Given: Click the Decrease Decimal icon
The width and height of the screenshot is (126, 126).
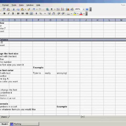Looking at the screenshot, I should pos(53,14).
